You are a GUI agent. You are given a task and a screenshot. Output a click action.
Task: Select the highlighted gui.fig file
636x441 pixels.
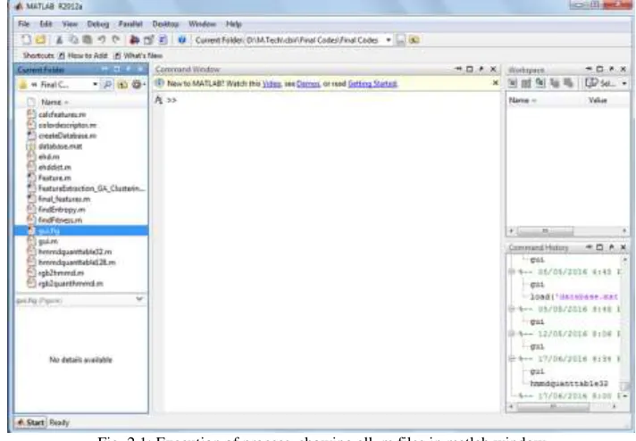pyautogui.click(x=81, y=230)
